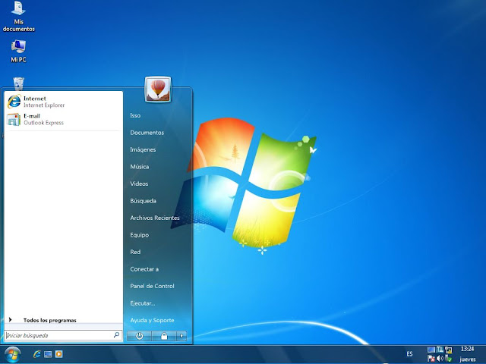Select the Mi PC desktop icon

18,51
